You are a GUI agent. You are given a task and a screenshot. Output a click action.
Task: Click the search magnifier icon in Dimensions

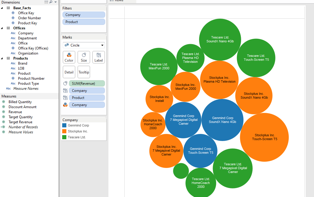[51, 2]
